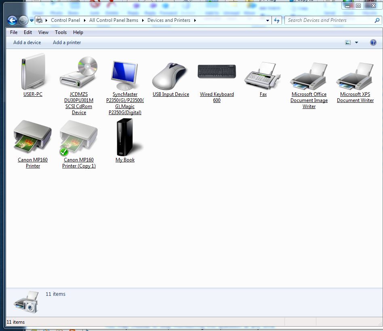This screenshot has width=383, height=331.
Task: Click the Forward navigation arrow
Action: pos(23,20)
